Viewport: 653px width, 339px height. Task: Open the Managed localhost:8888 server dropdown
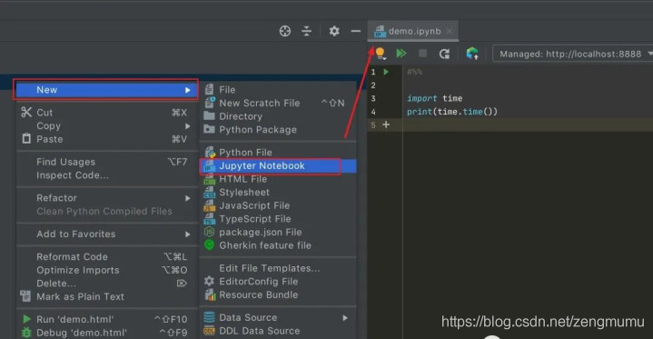pyautogui.click(x=573, y=54)
